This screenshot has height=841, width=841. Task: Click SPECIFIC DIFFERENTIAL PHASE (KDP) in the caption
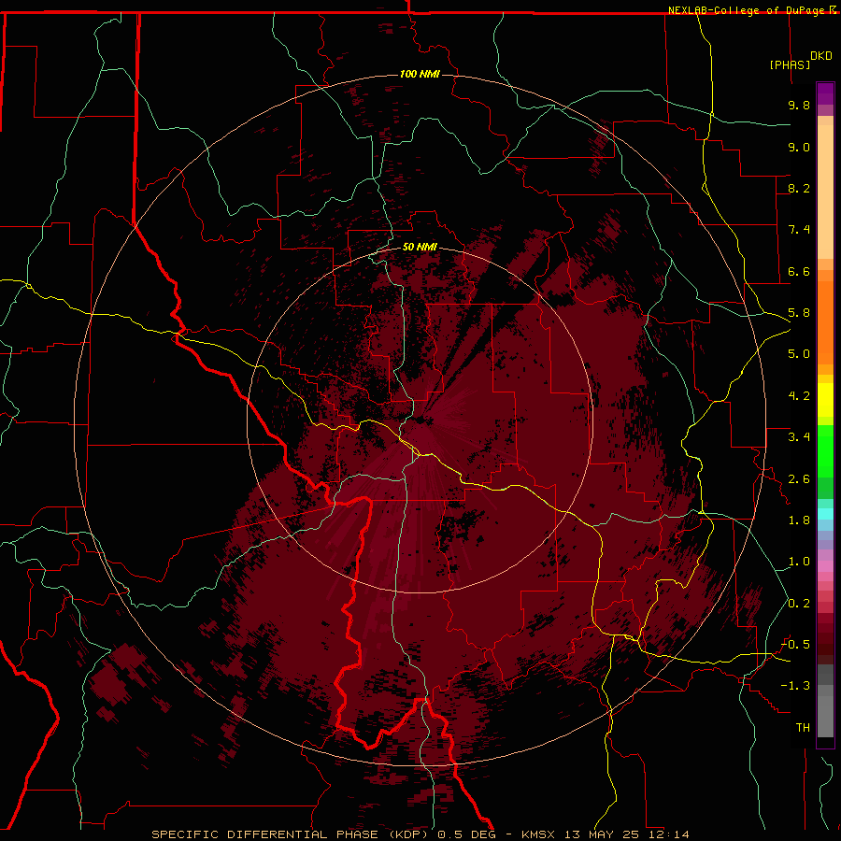[291, 834]
